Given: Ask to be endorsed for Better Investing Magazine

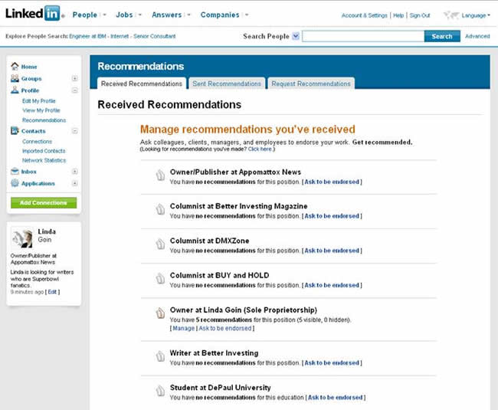Looking at the screenshot, I should (332, 216).
